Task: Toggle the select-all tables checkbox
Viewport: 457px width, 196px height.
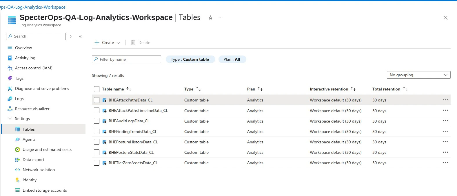Action: 97,89
